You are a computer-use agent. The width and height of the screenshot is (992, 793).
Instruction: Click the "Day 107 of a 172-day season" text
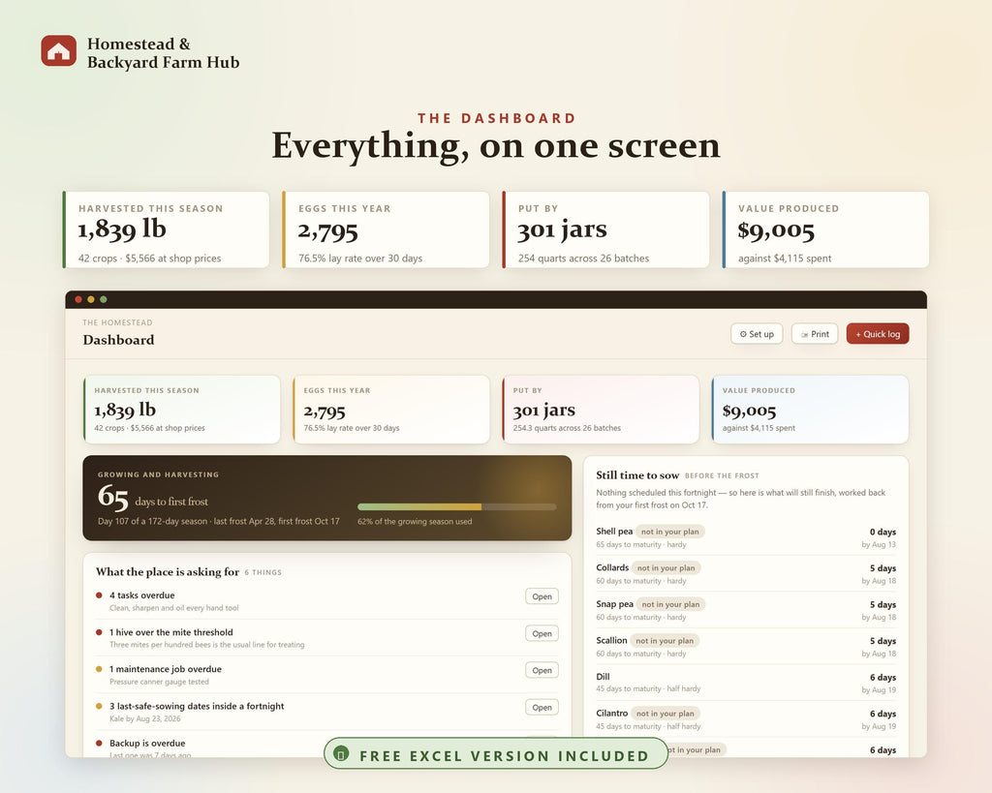point(152,521)
